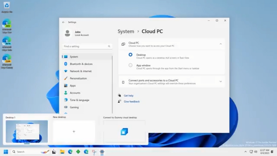Open the clock and date flyout
Image resolution: width=277 pixels, height=156 pixels.
coord(265,152)
